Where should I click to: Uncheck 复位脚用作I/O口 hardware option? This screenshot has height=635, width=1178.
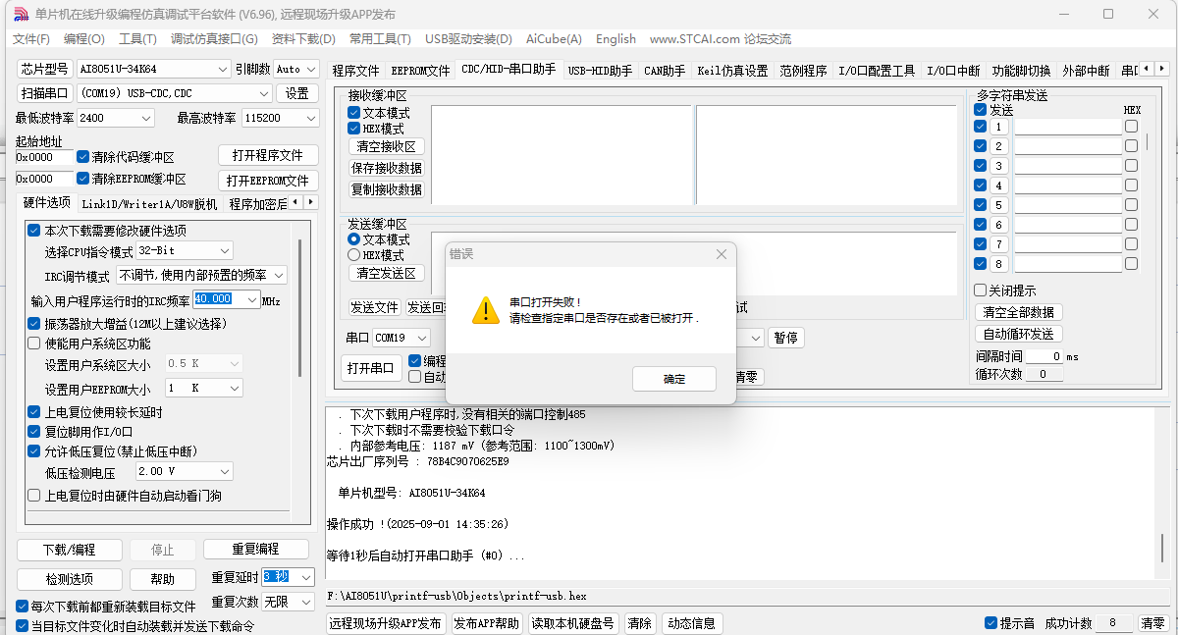pyautogui.click(x=34, y=433)
